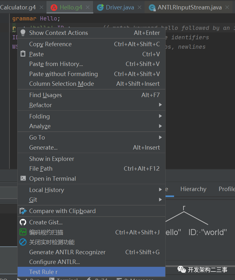Click the green 编码规约扫描 scan icon
Image resolution: width=235 pixels, height=280 pixels.
click(x=23, y=232)
